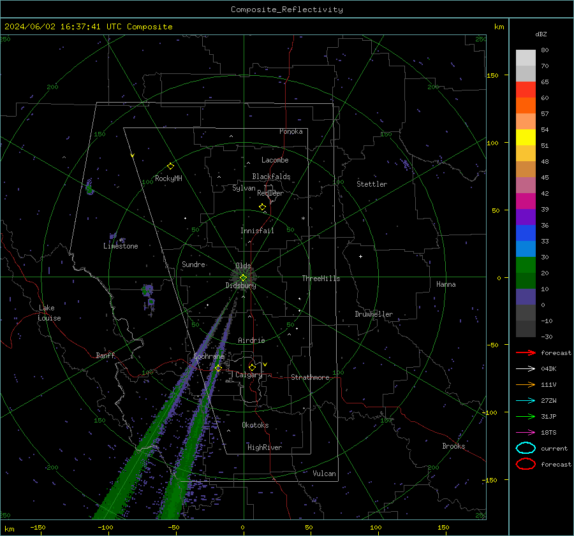Image resolution: width=574 pixels, height=536 pixels.
Task: Click the magenta 18TS arrow legend icon
Action: point(526,432)
